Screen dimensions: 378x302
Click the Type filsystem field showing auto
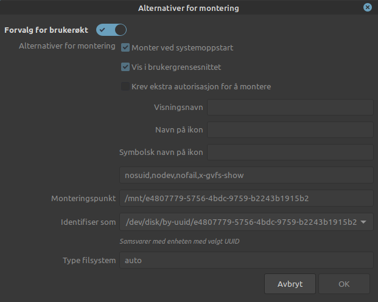click(247, 260)
